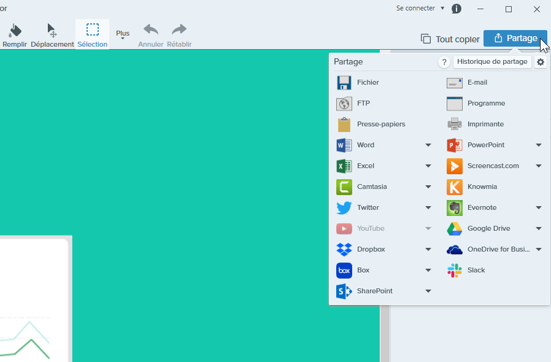
Task: Open Historique de partage
Action: (x=492, y=61)
